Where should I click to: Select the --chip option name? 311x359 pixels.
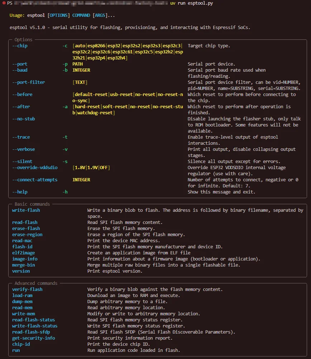(20, 46)
